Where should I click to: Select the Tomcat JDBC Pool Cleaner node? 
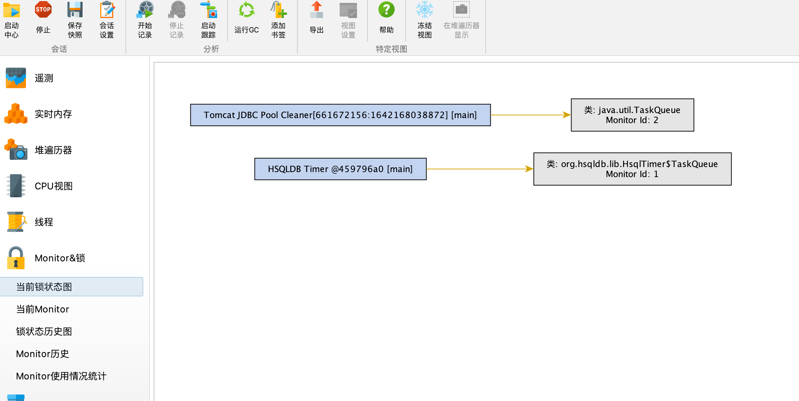click(x=340, y=115)
